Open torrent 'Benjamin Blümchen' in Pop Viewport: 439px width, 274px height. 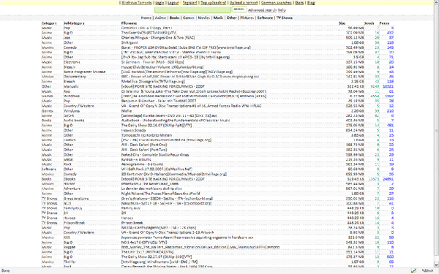159,101
